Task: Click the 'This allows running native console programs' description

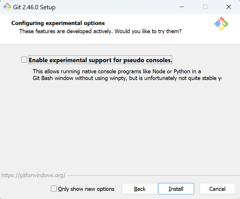Action: point(117,72)
